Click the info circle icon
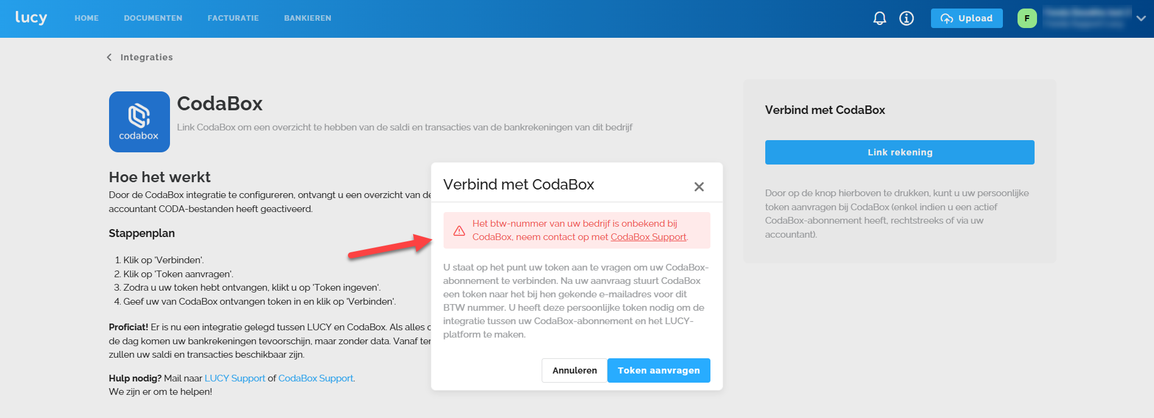1154x418 pixels. tap(907, 18)
